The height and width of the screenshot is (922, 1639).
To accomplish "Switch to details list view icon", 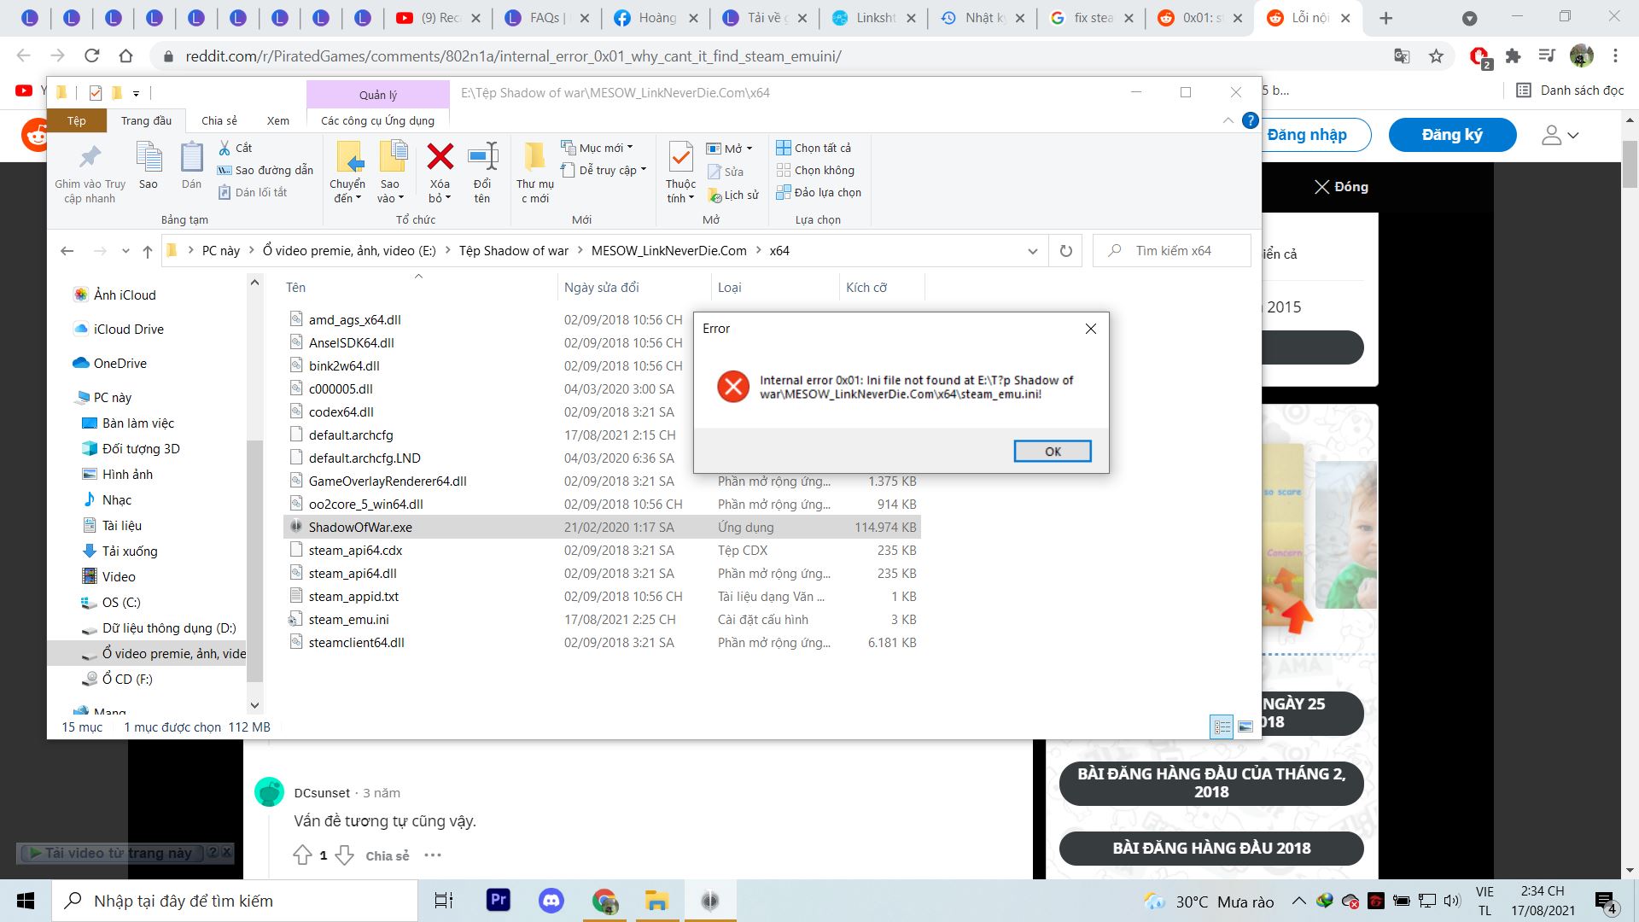I will click(1222, 727).
